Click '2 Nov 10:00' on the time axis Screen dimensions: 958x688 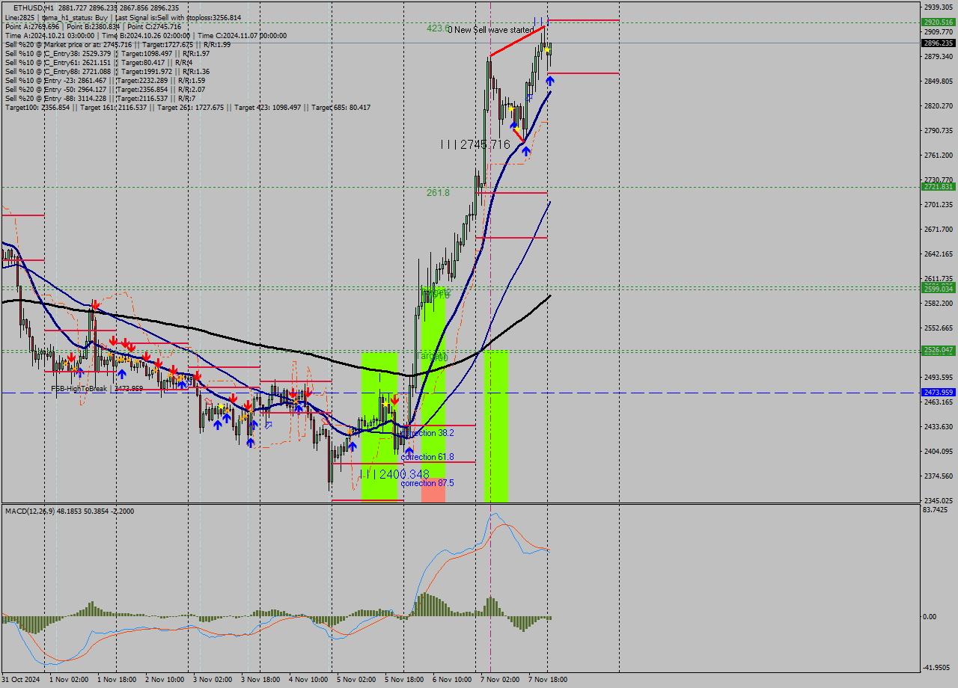(x=165, y=680)
